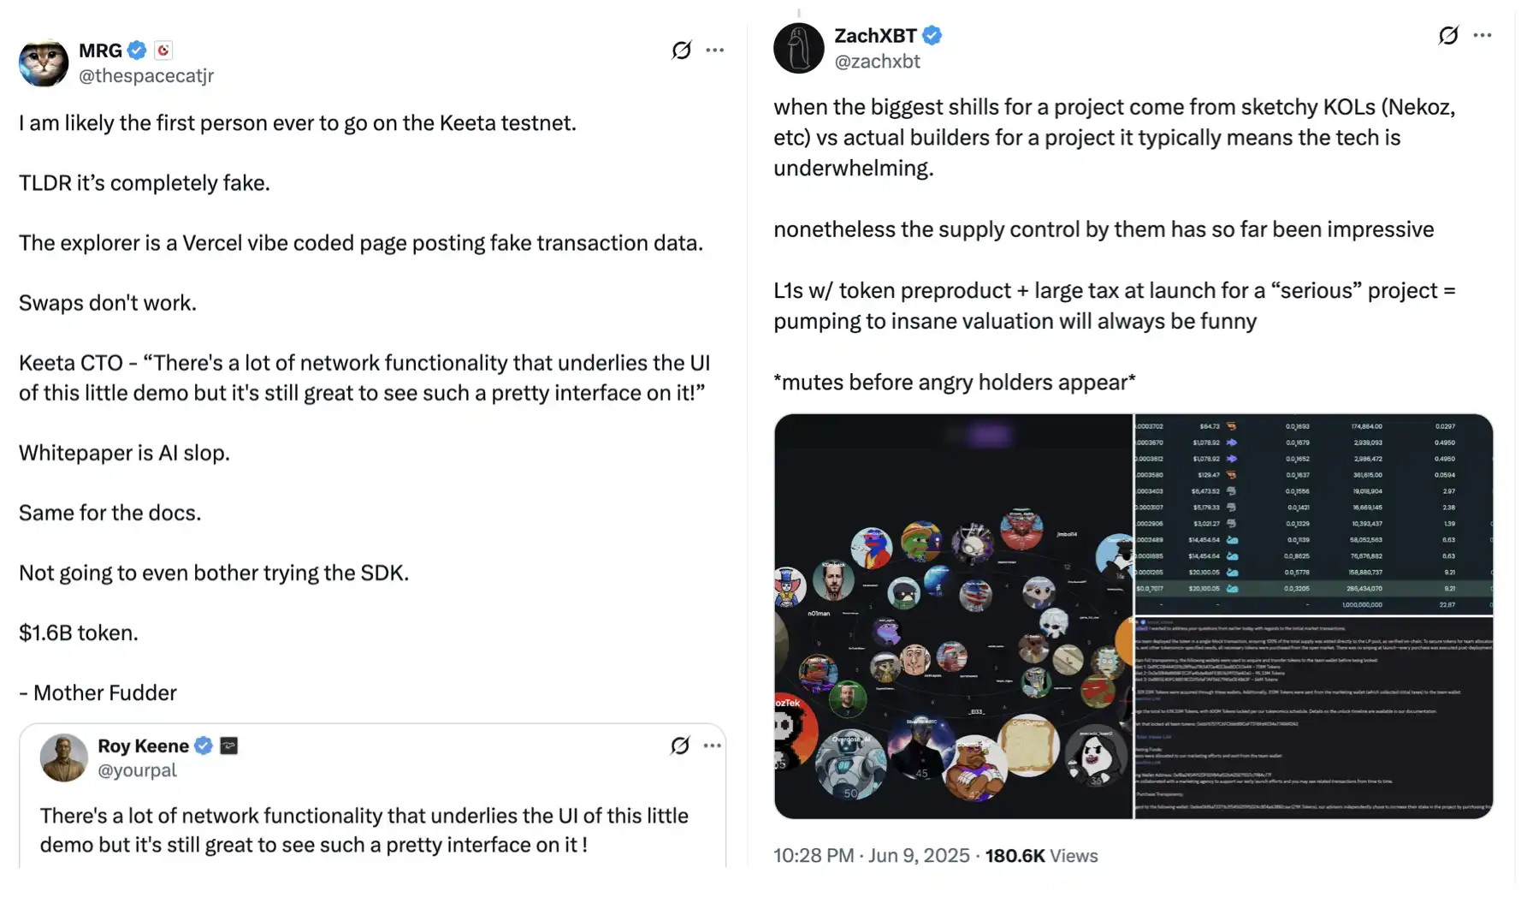This screenshot has width=1521, height=897.
Task: Click MRG's cat profile avatar
Action: [x=44, y=62]
